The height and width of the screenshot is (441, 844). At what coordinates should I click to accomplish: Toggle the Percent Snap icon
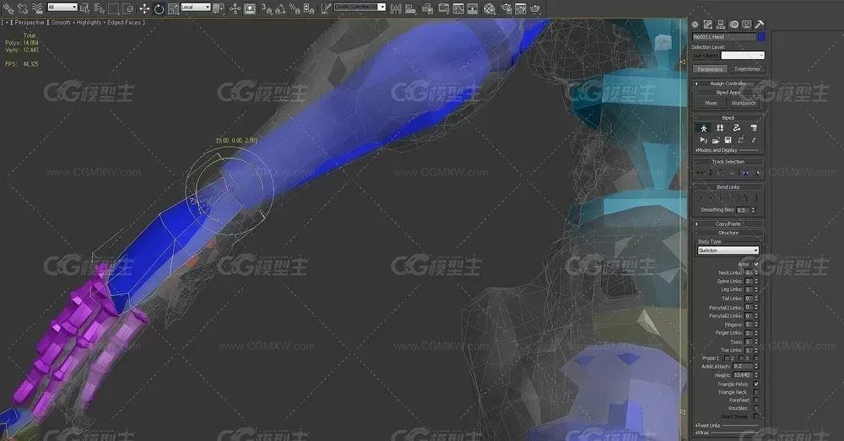click(295, 8)
